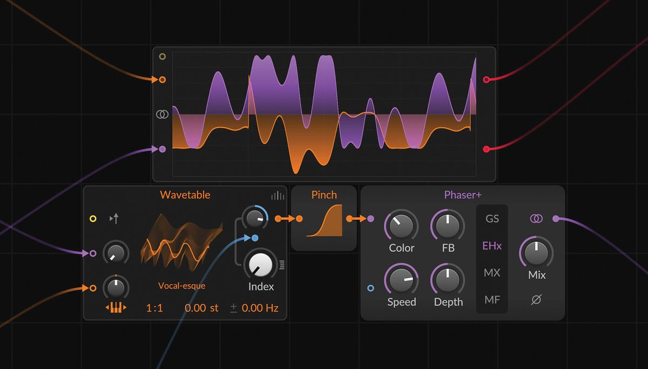Open the 1:1 ratio selector on Wavetable
Image resolution: width=648 pixels, height=369 pixels.
pyautogui.click(x=155, y=307)
